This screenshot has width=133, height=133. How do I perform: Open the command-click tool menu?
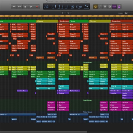[69, 13]
